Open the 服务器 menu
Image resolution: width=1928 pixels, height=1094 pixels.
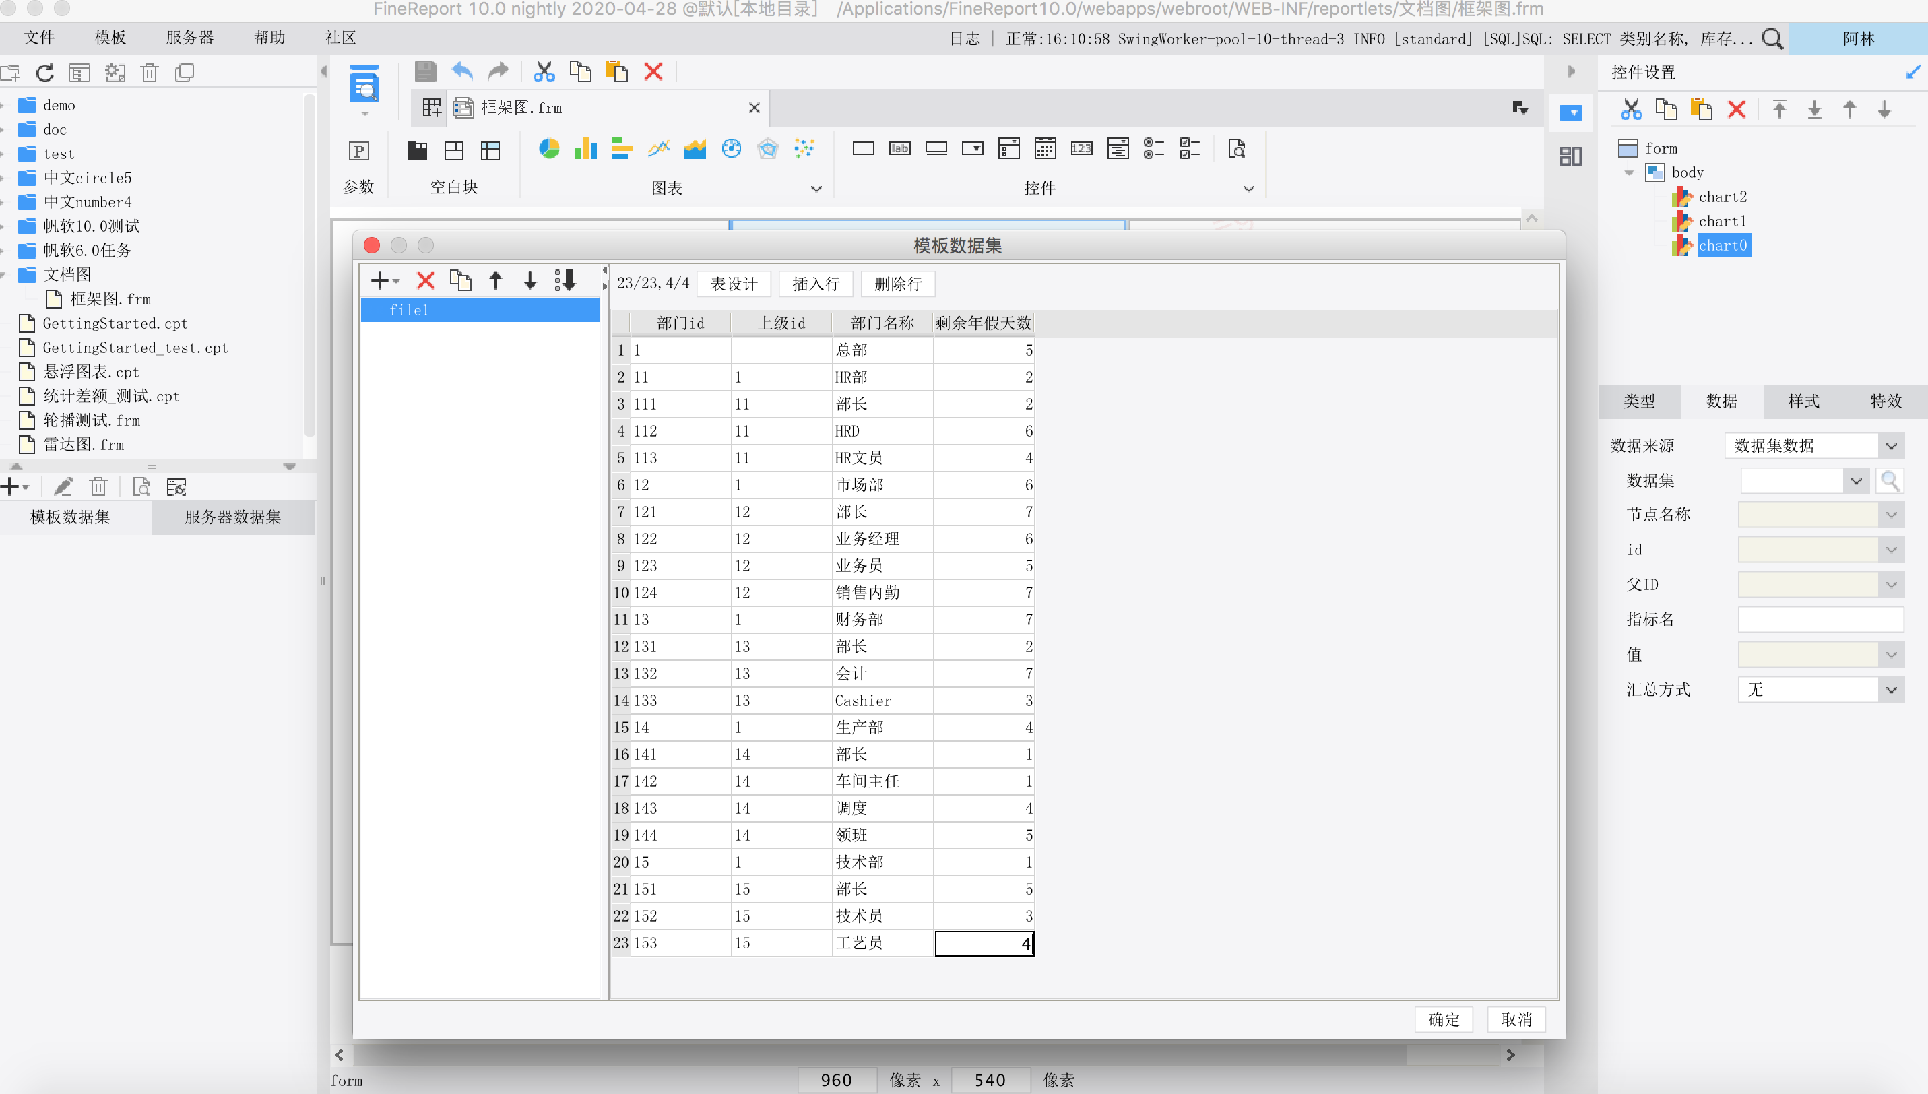tap(189, 38)
